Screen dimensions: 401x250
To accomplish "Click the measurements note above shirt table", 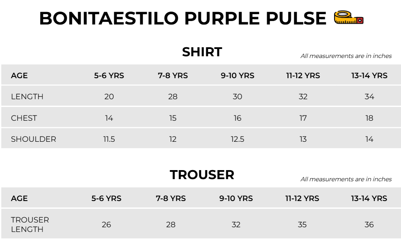I will (346, 56).
